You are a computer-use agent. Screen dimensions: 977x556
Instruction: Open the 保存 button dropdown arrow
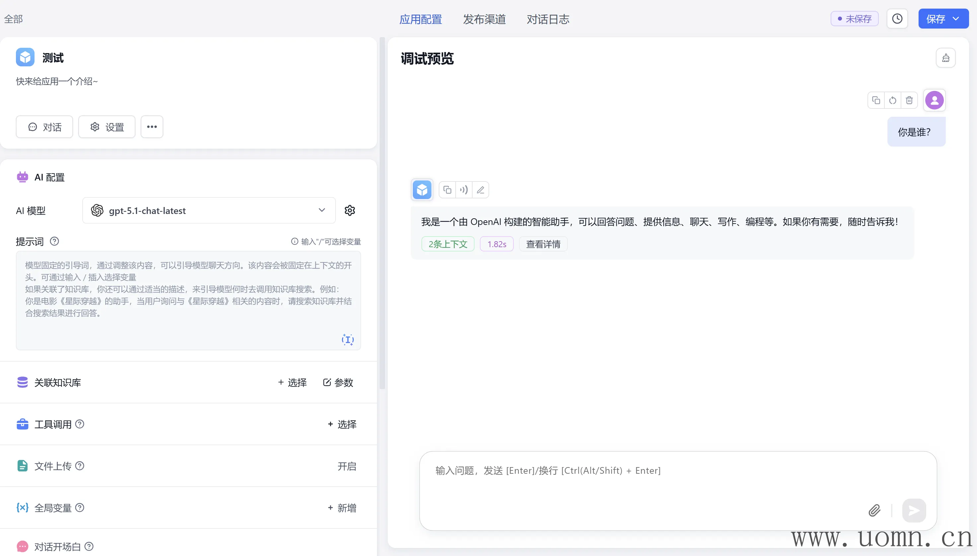coord(956,19)
